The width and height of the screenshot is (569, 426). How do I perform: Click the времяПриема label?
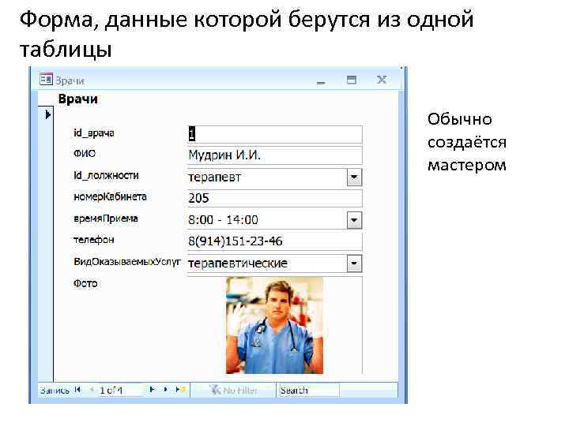coord(106,219)
